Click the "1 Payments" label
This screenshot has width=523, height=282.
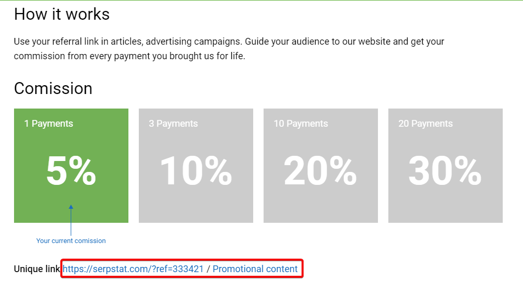(x=49, y=124)
